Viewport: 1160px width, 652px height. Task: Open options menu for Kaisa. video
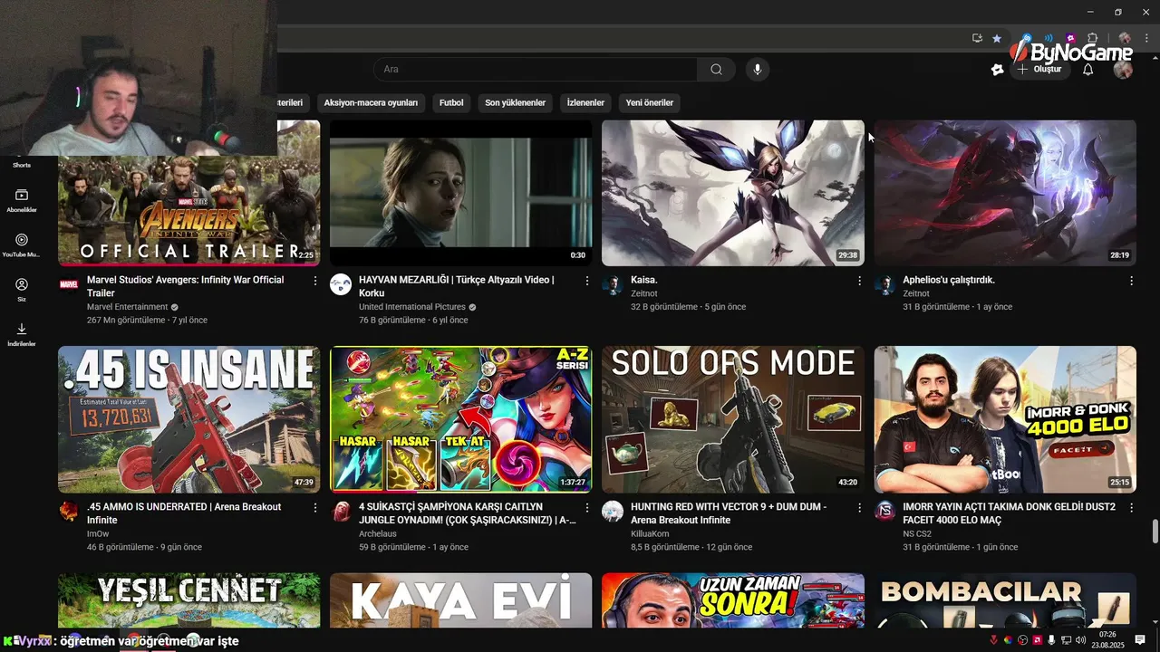(859, 281)
